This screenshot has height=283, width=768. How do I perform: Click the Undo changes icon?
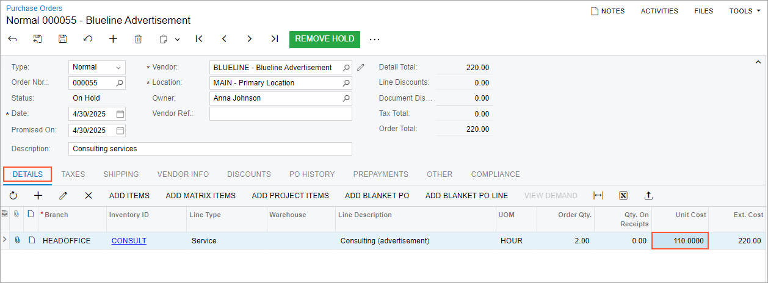(x=88, y=39)
